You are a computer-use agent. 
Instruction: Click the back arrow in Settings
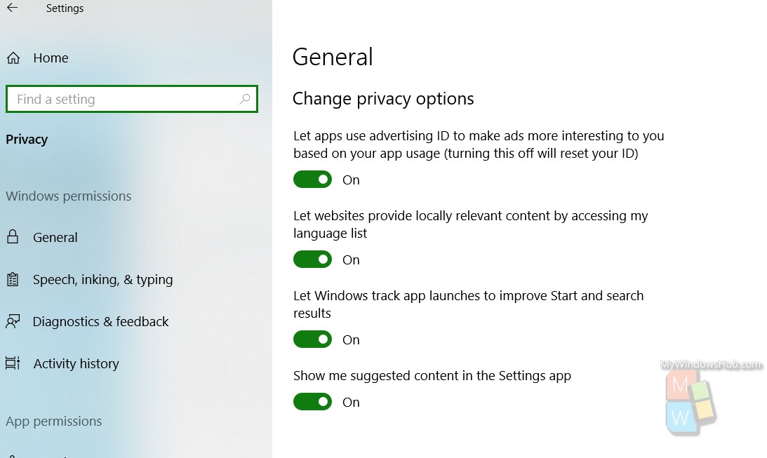pos(12,7)
